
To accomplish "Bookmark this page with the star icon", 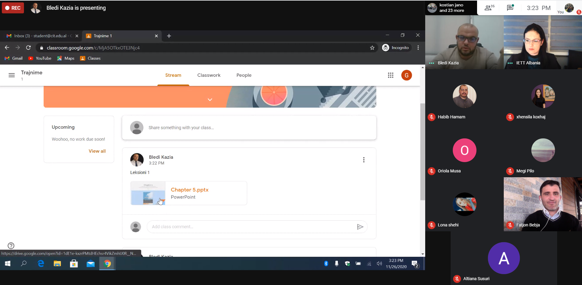I will [372, 48].
